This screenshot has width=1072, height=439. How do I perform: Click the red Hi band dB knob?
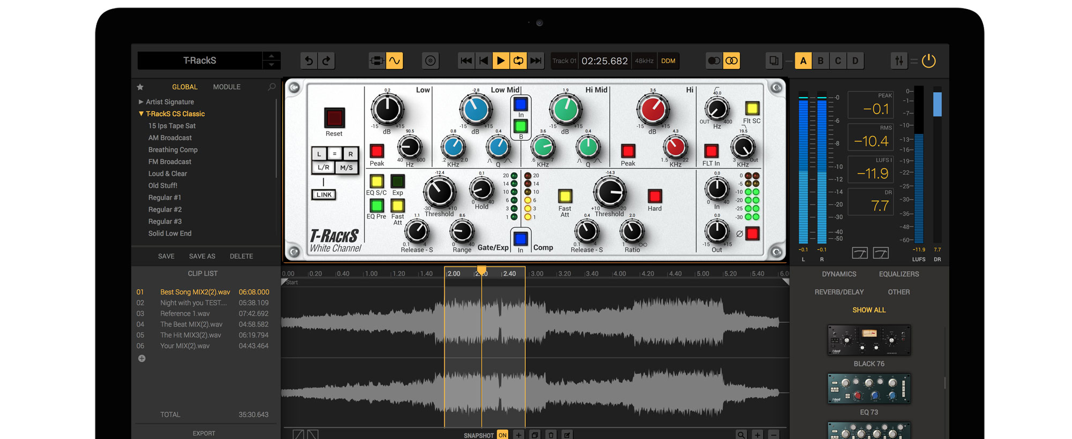652,110
